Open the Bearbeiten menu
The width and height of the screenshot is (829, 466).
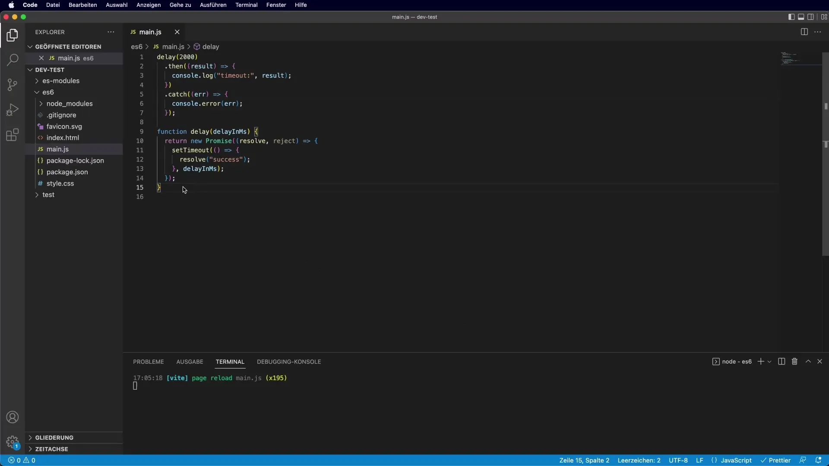point(82,5)
